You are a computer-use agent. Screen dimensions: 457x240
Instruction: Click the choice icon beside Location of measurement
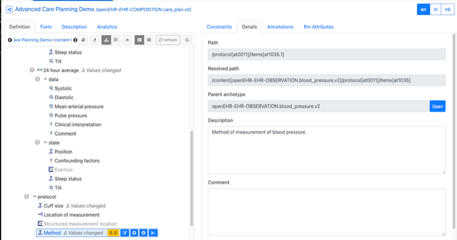pos(41,215)
